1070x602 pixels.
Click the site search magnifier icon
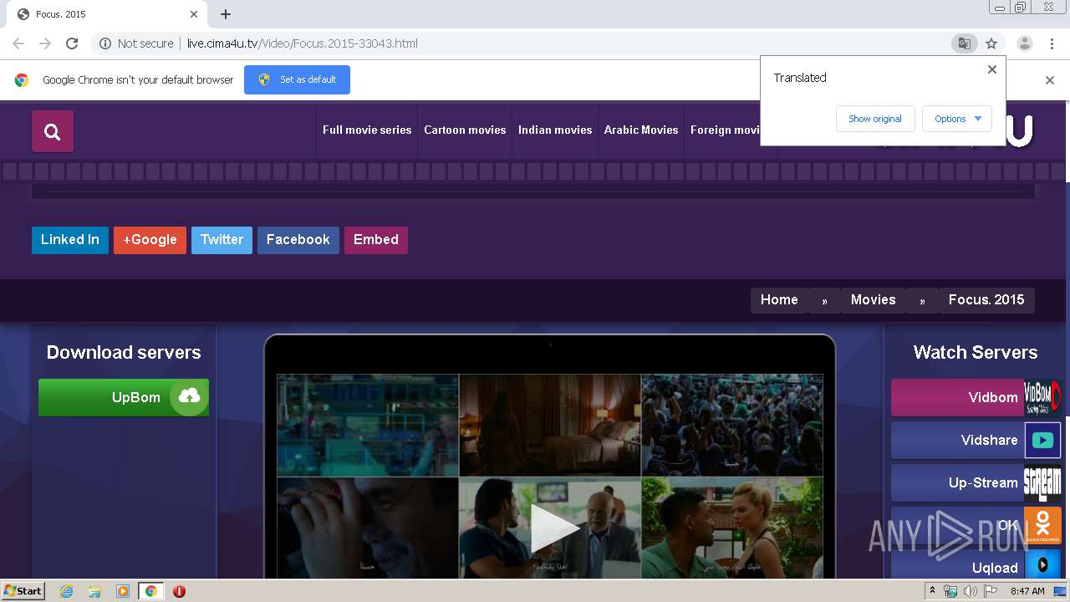(x=53, y=131)
